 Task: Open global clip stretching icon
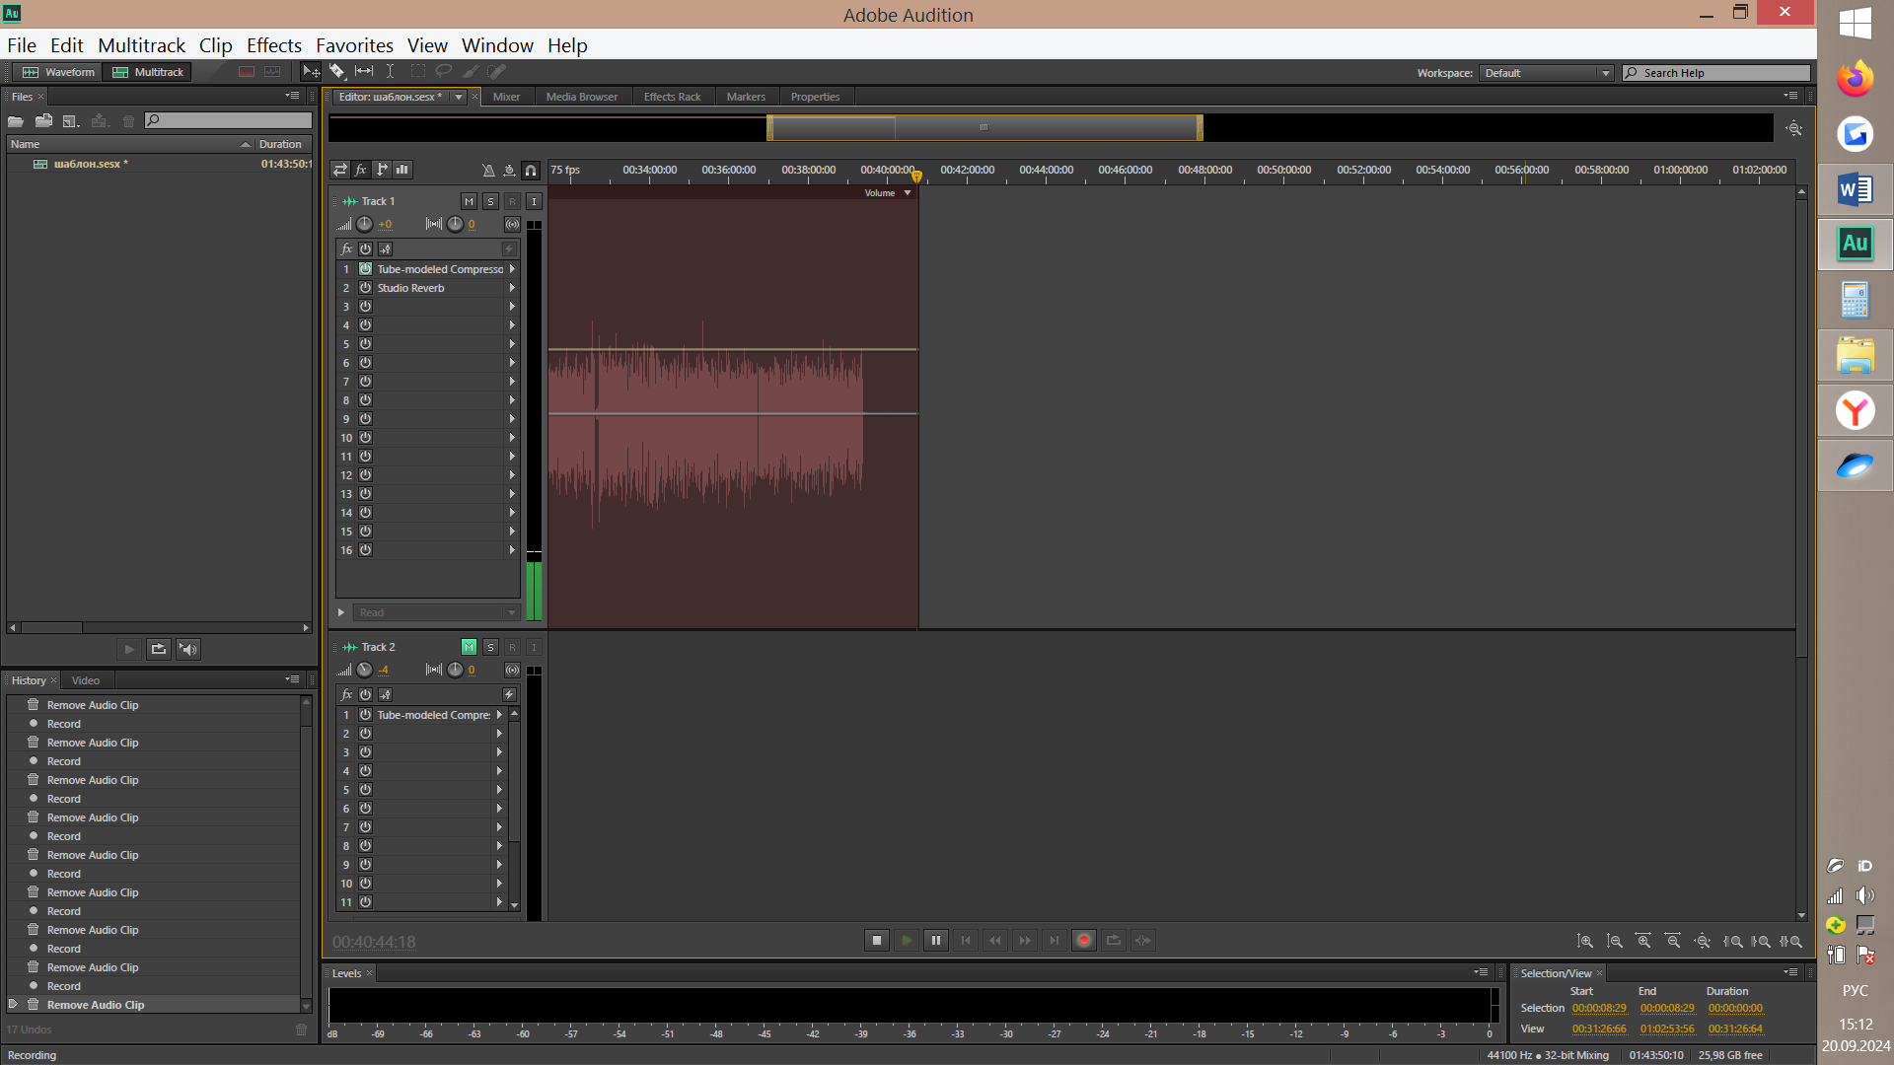[509, 171]
